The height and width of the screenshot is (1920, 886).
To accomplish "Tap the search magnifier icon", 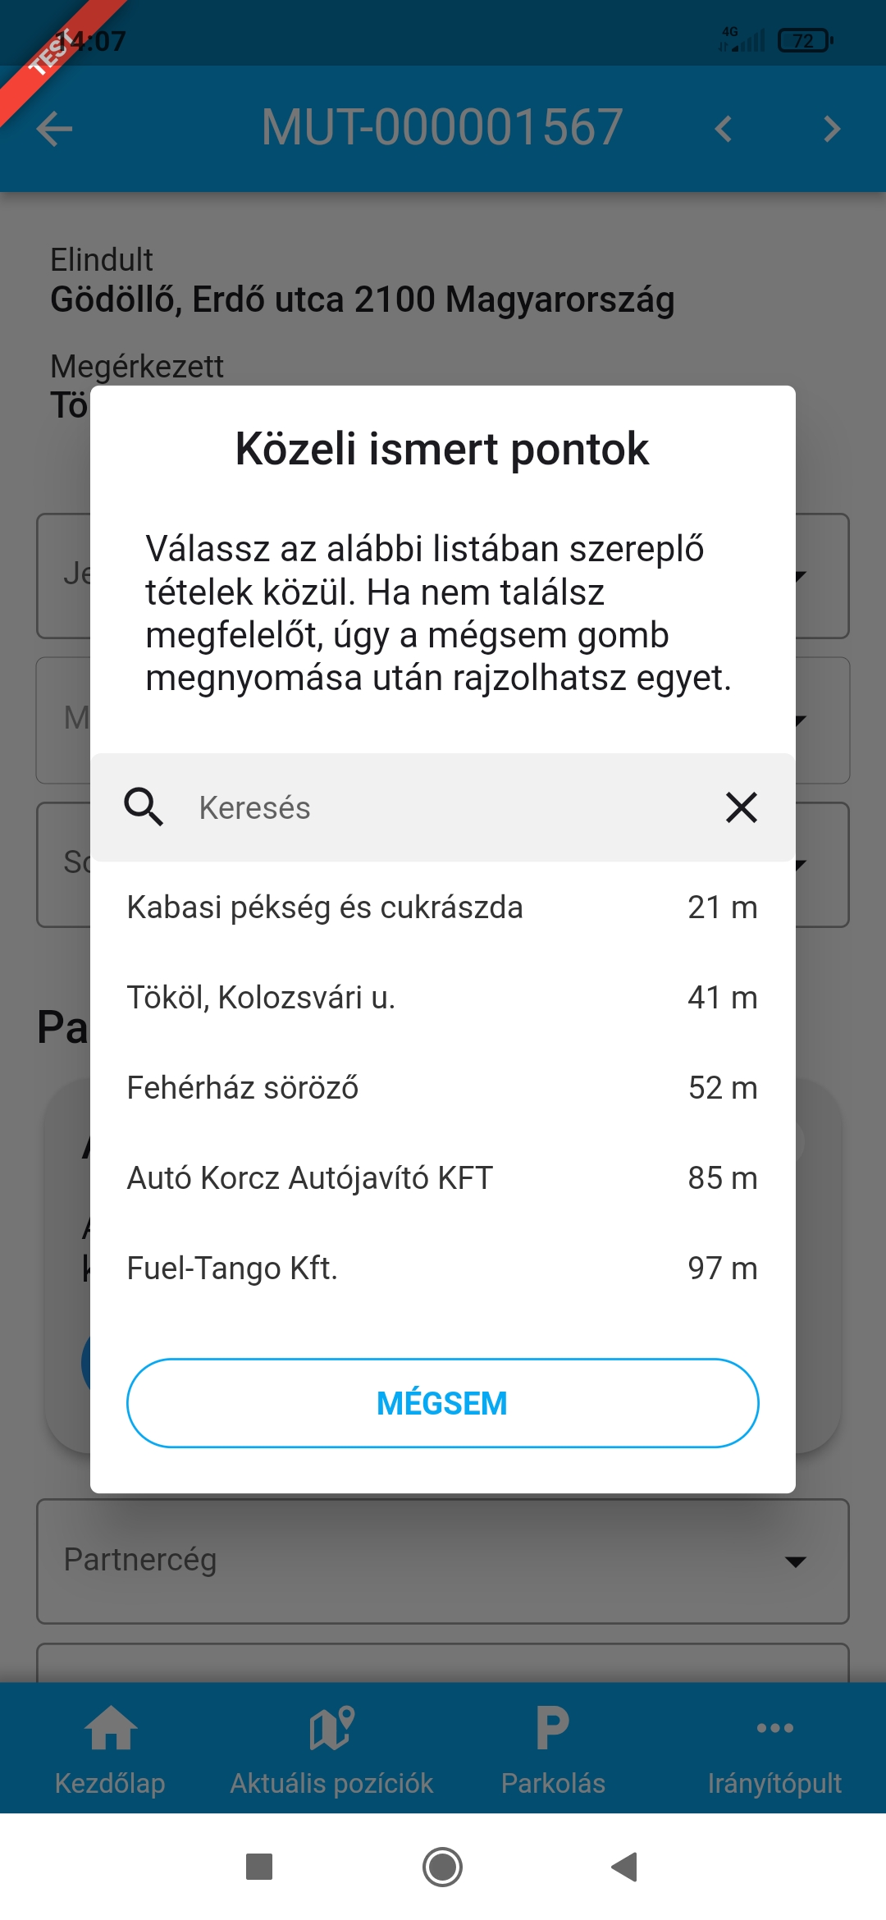I will 144,807.
